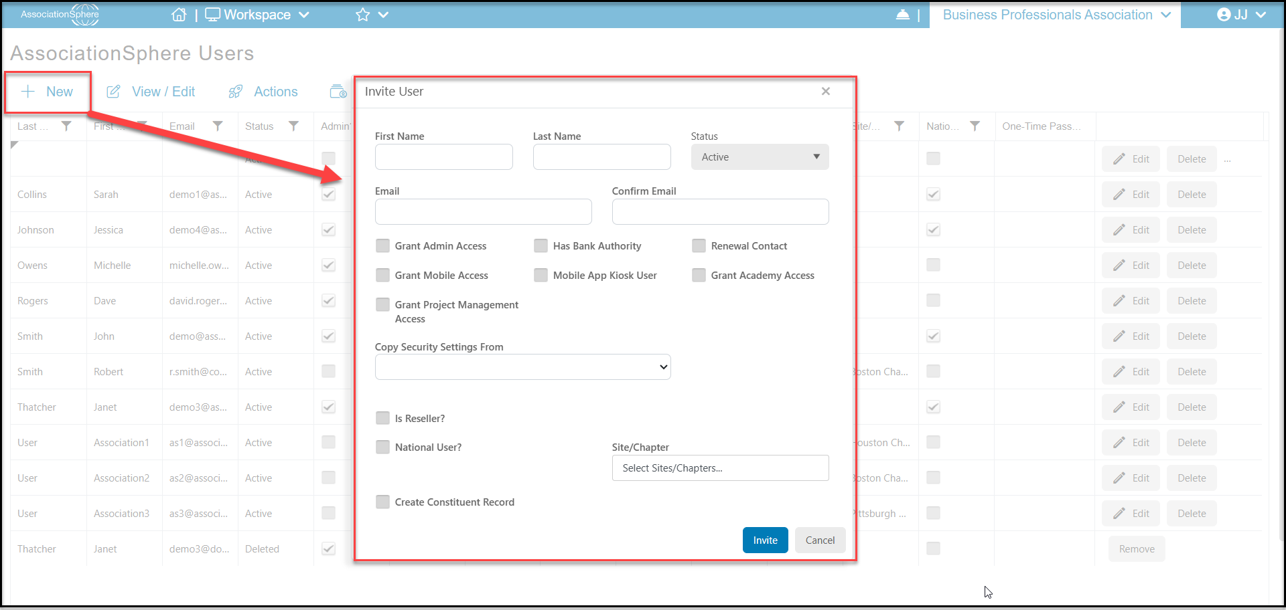Select the View / Edit toolbar item
The image size is (1286, 610).
pos(151,92)
